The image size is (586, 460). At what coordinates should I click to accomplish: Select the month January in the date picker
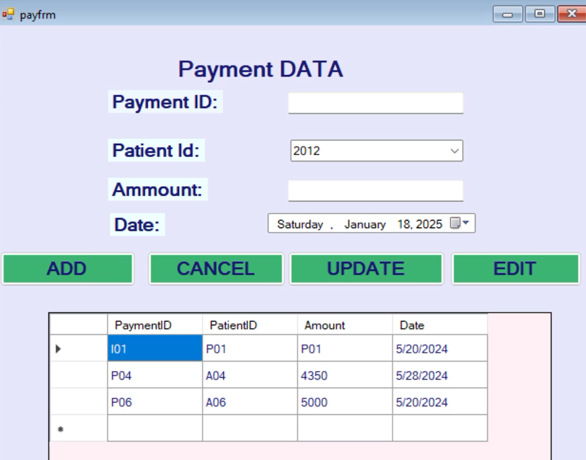tap(365, 224)
